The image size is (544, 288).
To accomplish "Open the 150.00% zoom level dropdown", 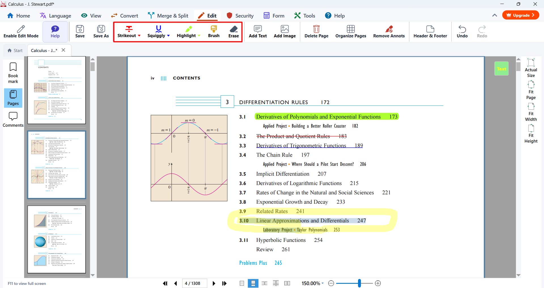I will click(312, 283).
